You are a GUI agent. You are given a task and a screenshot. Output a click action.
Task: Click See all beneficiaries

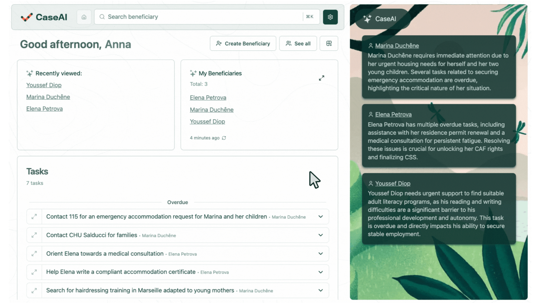click(298, 43)
